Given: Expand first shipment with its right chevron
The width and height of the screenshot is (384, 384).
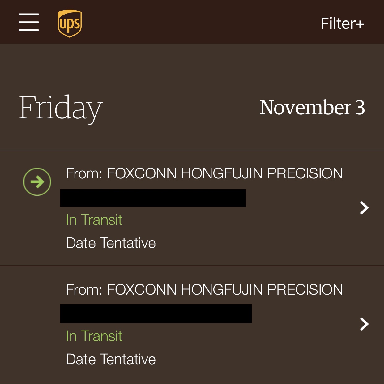Looking at the screenshot, I should point(364,208).
